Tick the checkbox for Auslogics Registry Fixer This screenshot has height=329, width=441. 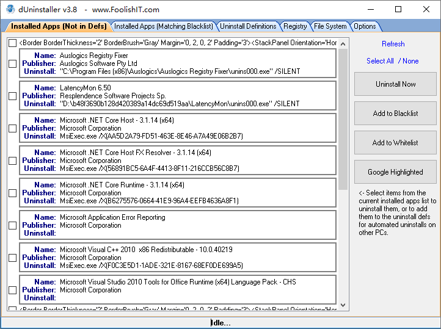(12, 63)
